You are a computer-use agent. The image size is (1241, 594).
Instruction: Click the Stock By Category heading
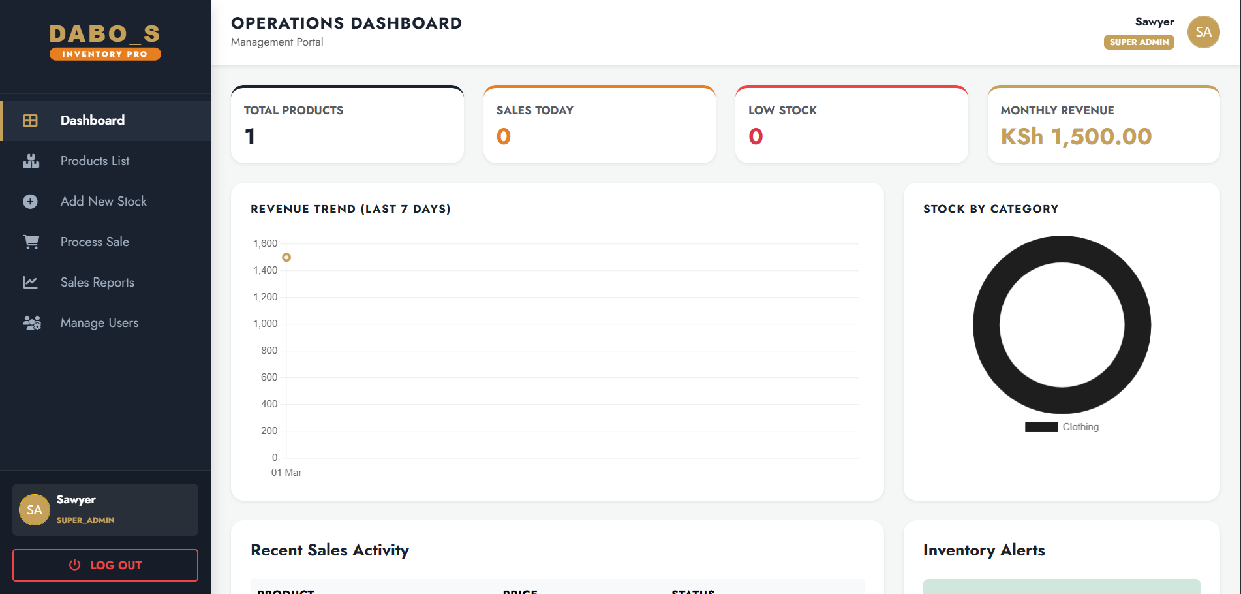click(x=990, y=209)
